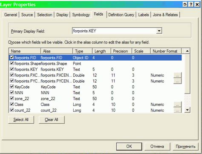This screenshot has width=202, height=154.
Task: Click the Отмена cancel button
Action: click(157, 146)
